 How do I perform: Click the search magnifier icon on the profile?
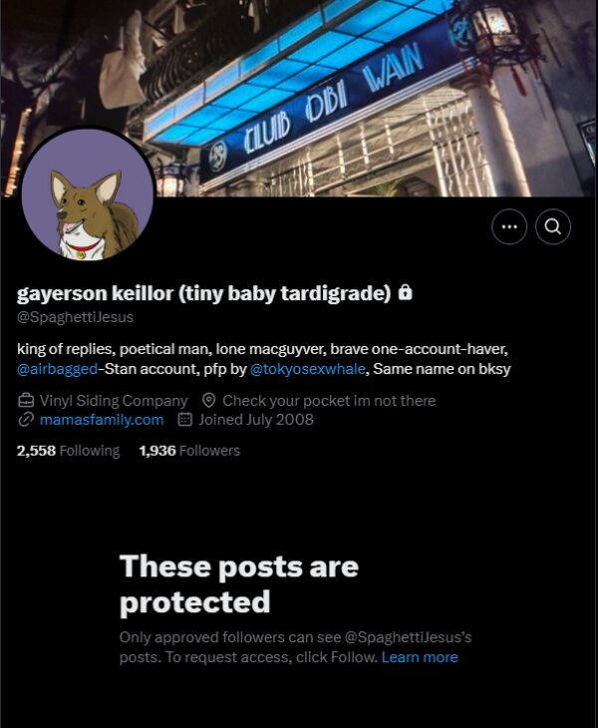[552, 226]
